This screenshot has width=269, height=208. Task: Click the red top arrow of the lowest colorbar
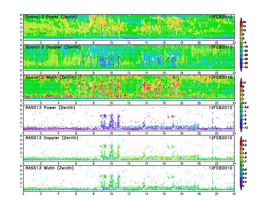click(x=240, y=138)
